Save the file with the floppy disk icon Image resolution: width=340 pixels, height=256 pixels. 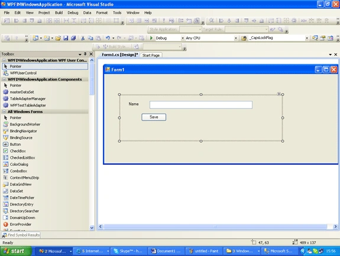pyautogui.click(x=66, y=39)
